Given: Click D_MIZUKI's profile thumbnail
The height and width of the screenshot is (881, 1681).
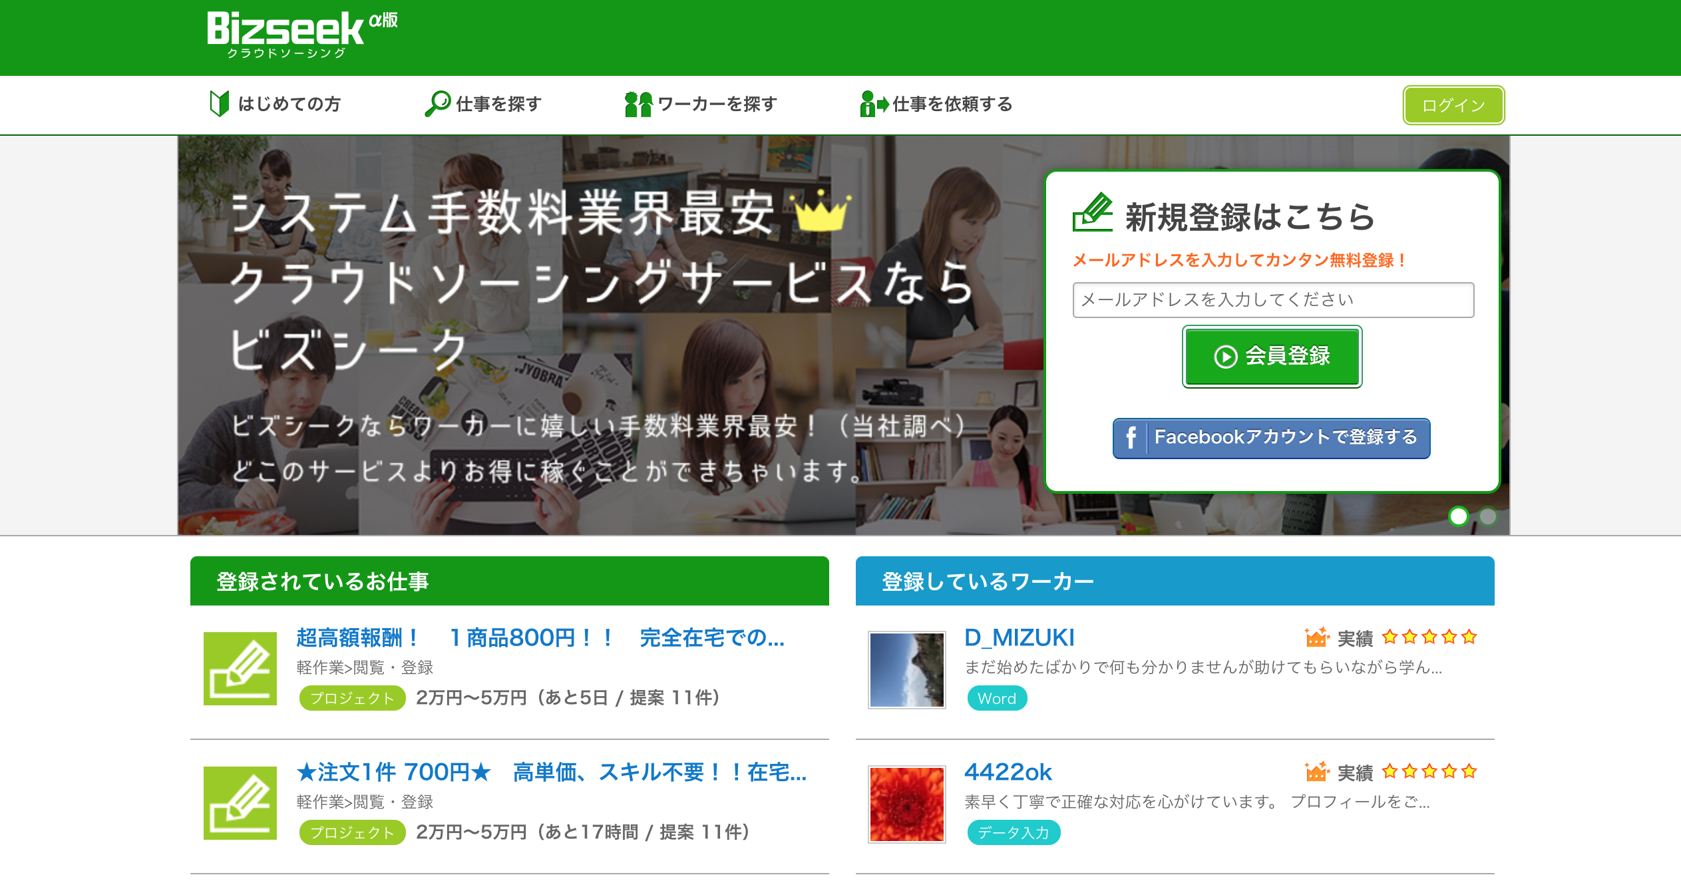Looking at the screenshot, I should coord(907,670).
